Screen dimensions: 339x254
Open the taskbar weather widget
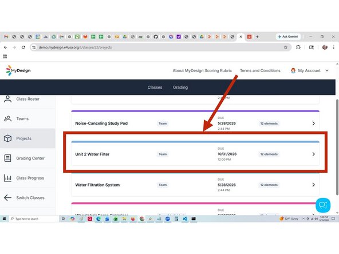pos(289,219)
